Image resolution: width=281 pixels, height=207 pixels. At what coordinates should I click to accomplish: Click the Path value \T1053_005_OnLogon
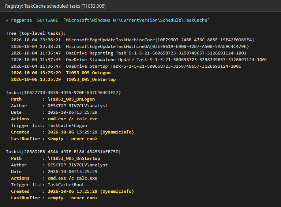point(71,99)
